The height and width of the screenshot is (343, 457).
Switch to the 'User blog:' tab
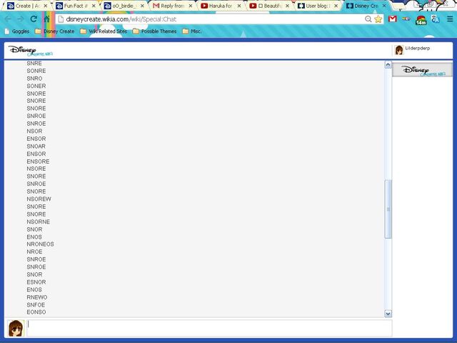(316, 6)
